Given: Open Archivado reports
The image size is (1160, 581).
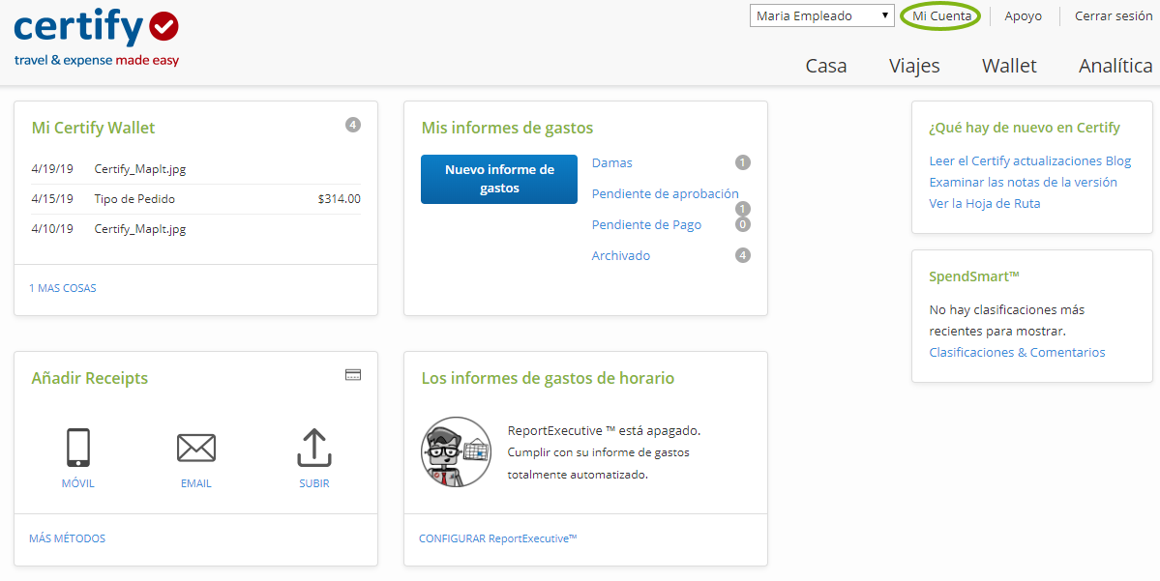Looking at the screenshot, I should pyautogui.click(x=621, y=256).
